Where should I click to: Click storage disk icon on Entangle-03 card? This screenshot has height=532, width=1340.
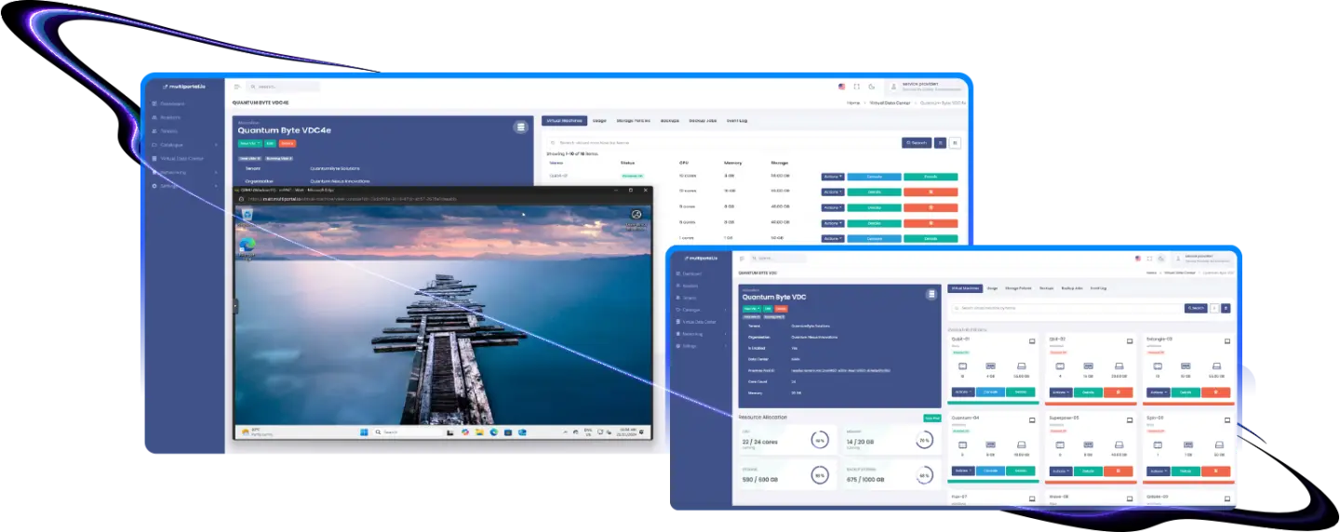point(1215,366)
